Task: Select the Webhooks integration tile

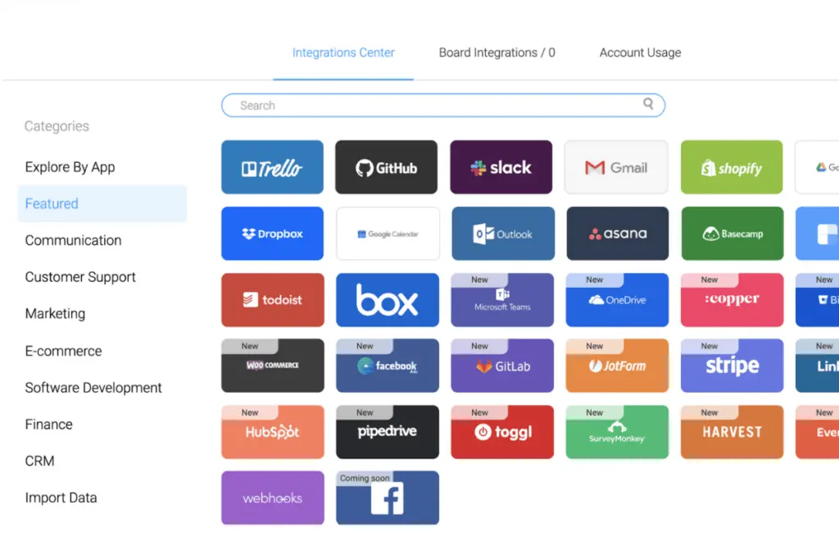Action: [x=273, y=498]
